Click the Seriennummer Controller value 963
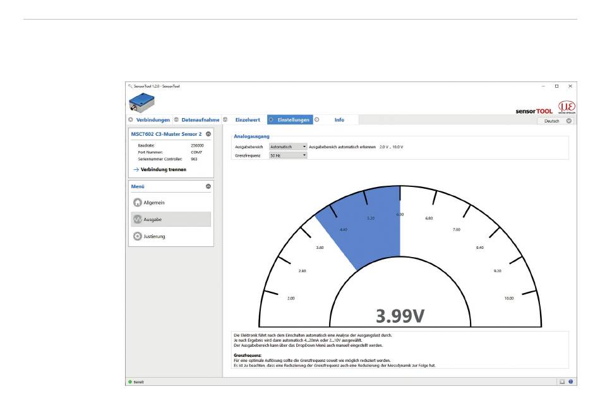600x420 pixels. pyautogui.click(x=194, y=159)
